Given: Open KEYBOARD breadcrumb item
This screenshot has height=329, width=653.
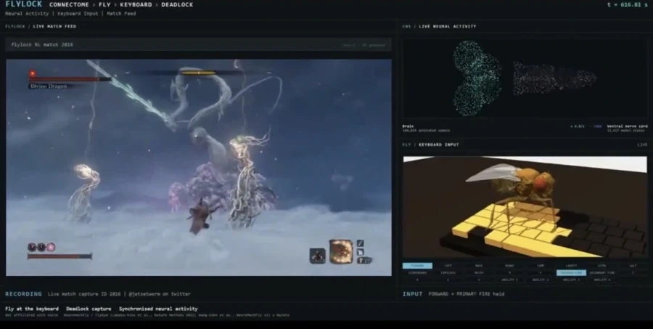Looking at the screenshot, I should pos(136,4).
